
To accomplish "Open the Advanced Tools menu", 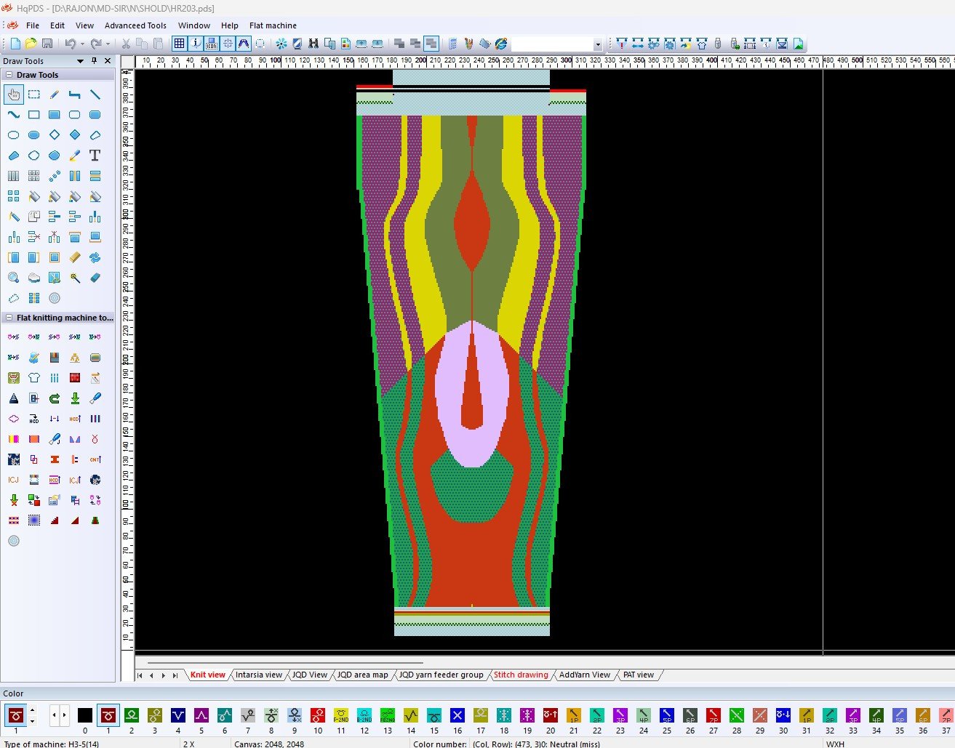I will click(x=135, y=25).
